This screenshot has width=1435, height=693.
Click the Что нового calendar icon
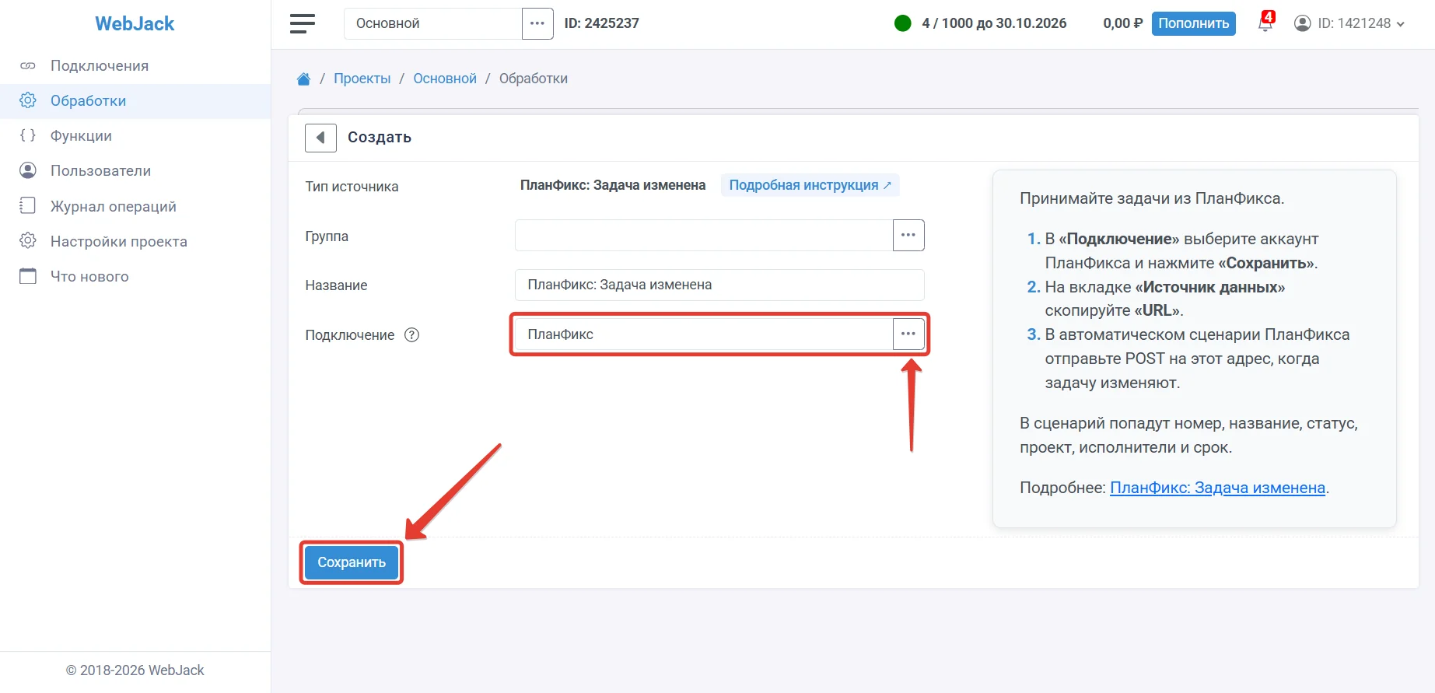click(28, 276)
